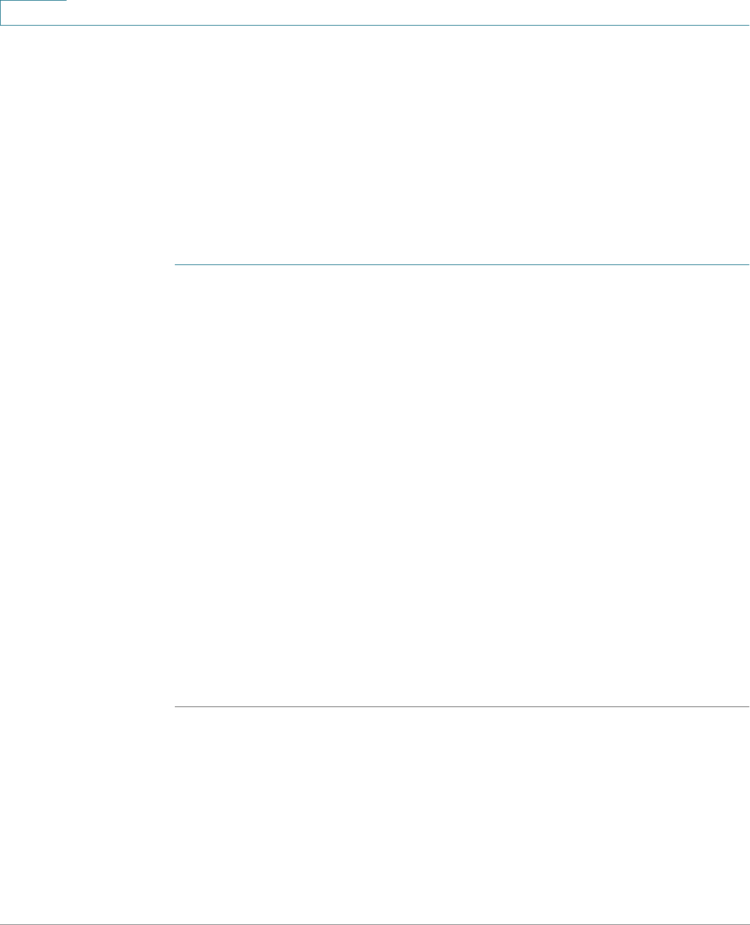Click blank content area between the two dividers
This screenshot has height=925, width=750.
coord(461,486)
